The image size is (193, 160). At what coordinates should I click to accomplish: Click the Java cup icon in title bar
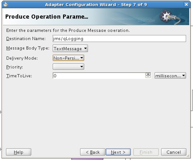pyautogui.click(x=6, y=4)
